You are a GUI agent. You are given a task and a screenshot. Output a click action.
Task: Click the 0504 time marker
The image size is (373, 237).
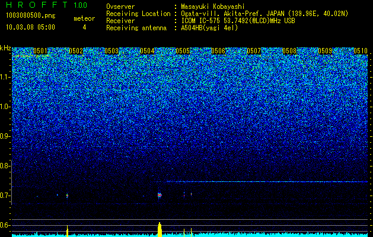(147, 51)
